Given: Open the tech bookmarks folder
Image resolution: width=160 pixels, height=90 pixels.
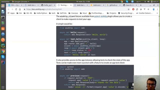Looking at the screenshot, I should (x=52, y=13).
